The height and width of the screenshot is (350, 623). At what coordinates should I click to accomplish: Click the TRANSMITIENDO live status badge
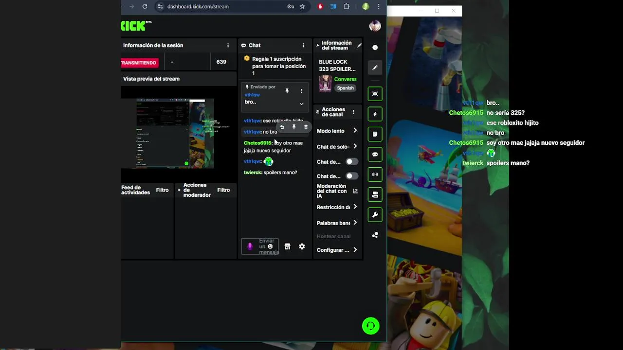[x=139, y=62]
